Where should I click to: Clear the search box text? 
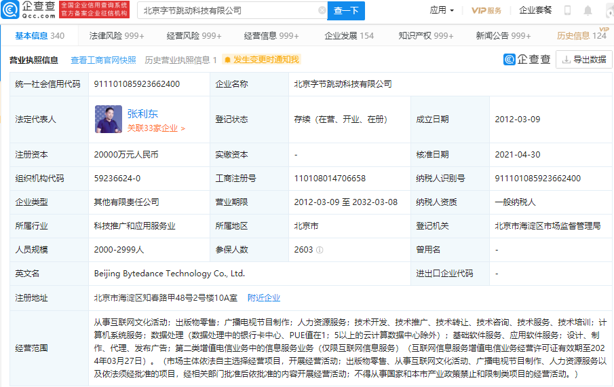(x=322, y=11)
